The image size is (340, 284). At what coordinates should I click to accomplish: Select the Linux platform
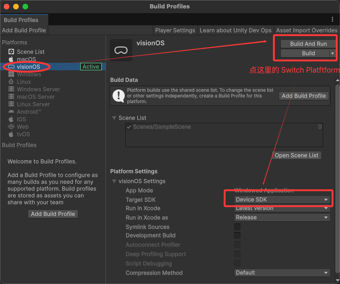(x=53, y=82)
